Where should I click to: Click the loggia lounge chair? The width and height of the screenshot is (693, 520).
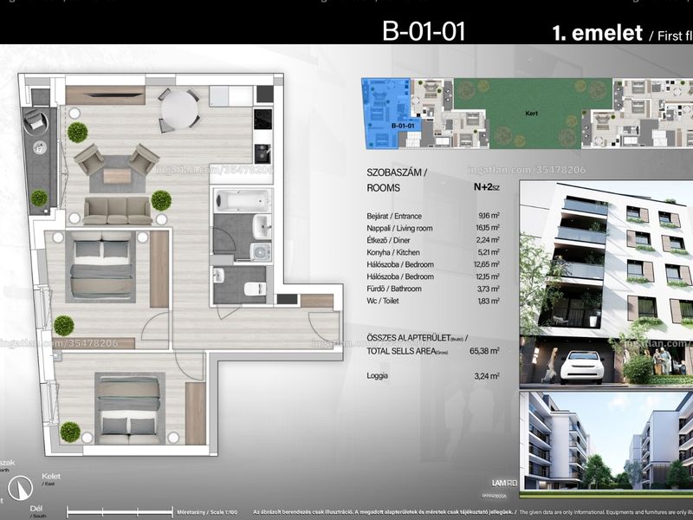(36, 121)
